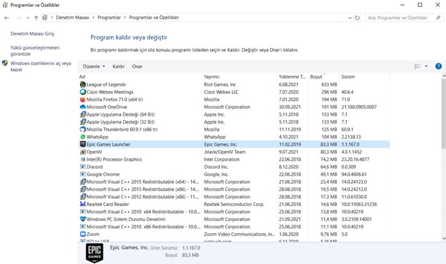
Task: Click the scrollbar up arrow
Action: tap(444, 76)
